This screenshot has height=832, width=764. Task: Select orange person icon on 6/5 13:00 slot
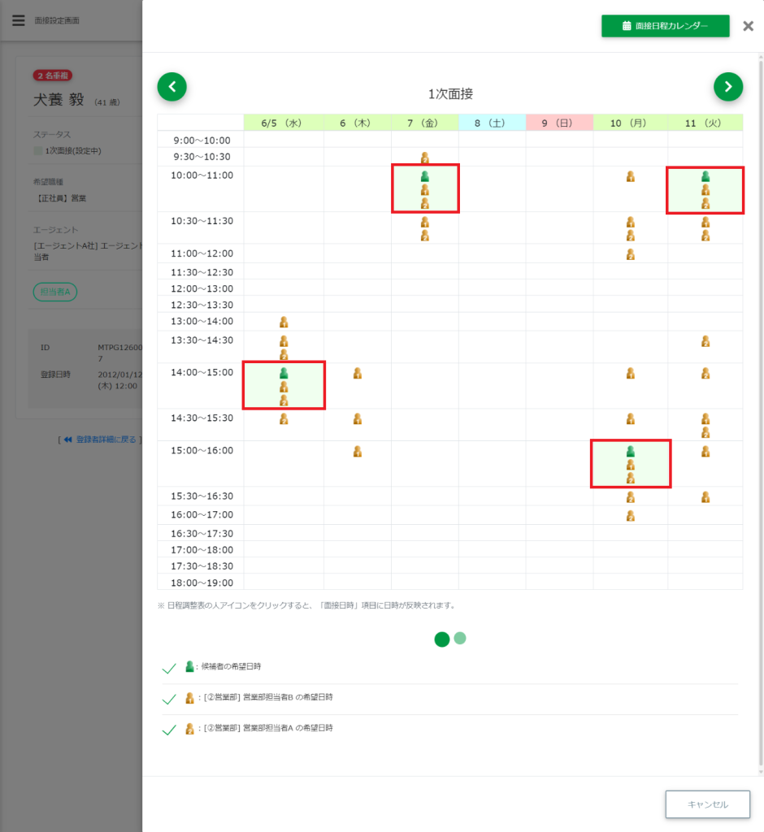(x=284, y=322)
